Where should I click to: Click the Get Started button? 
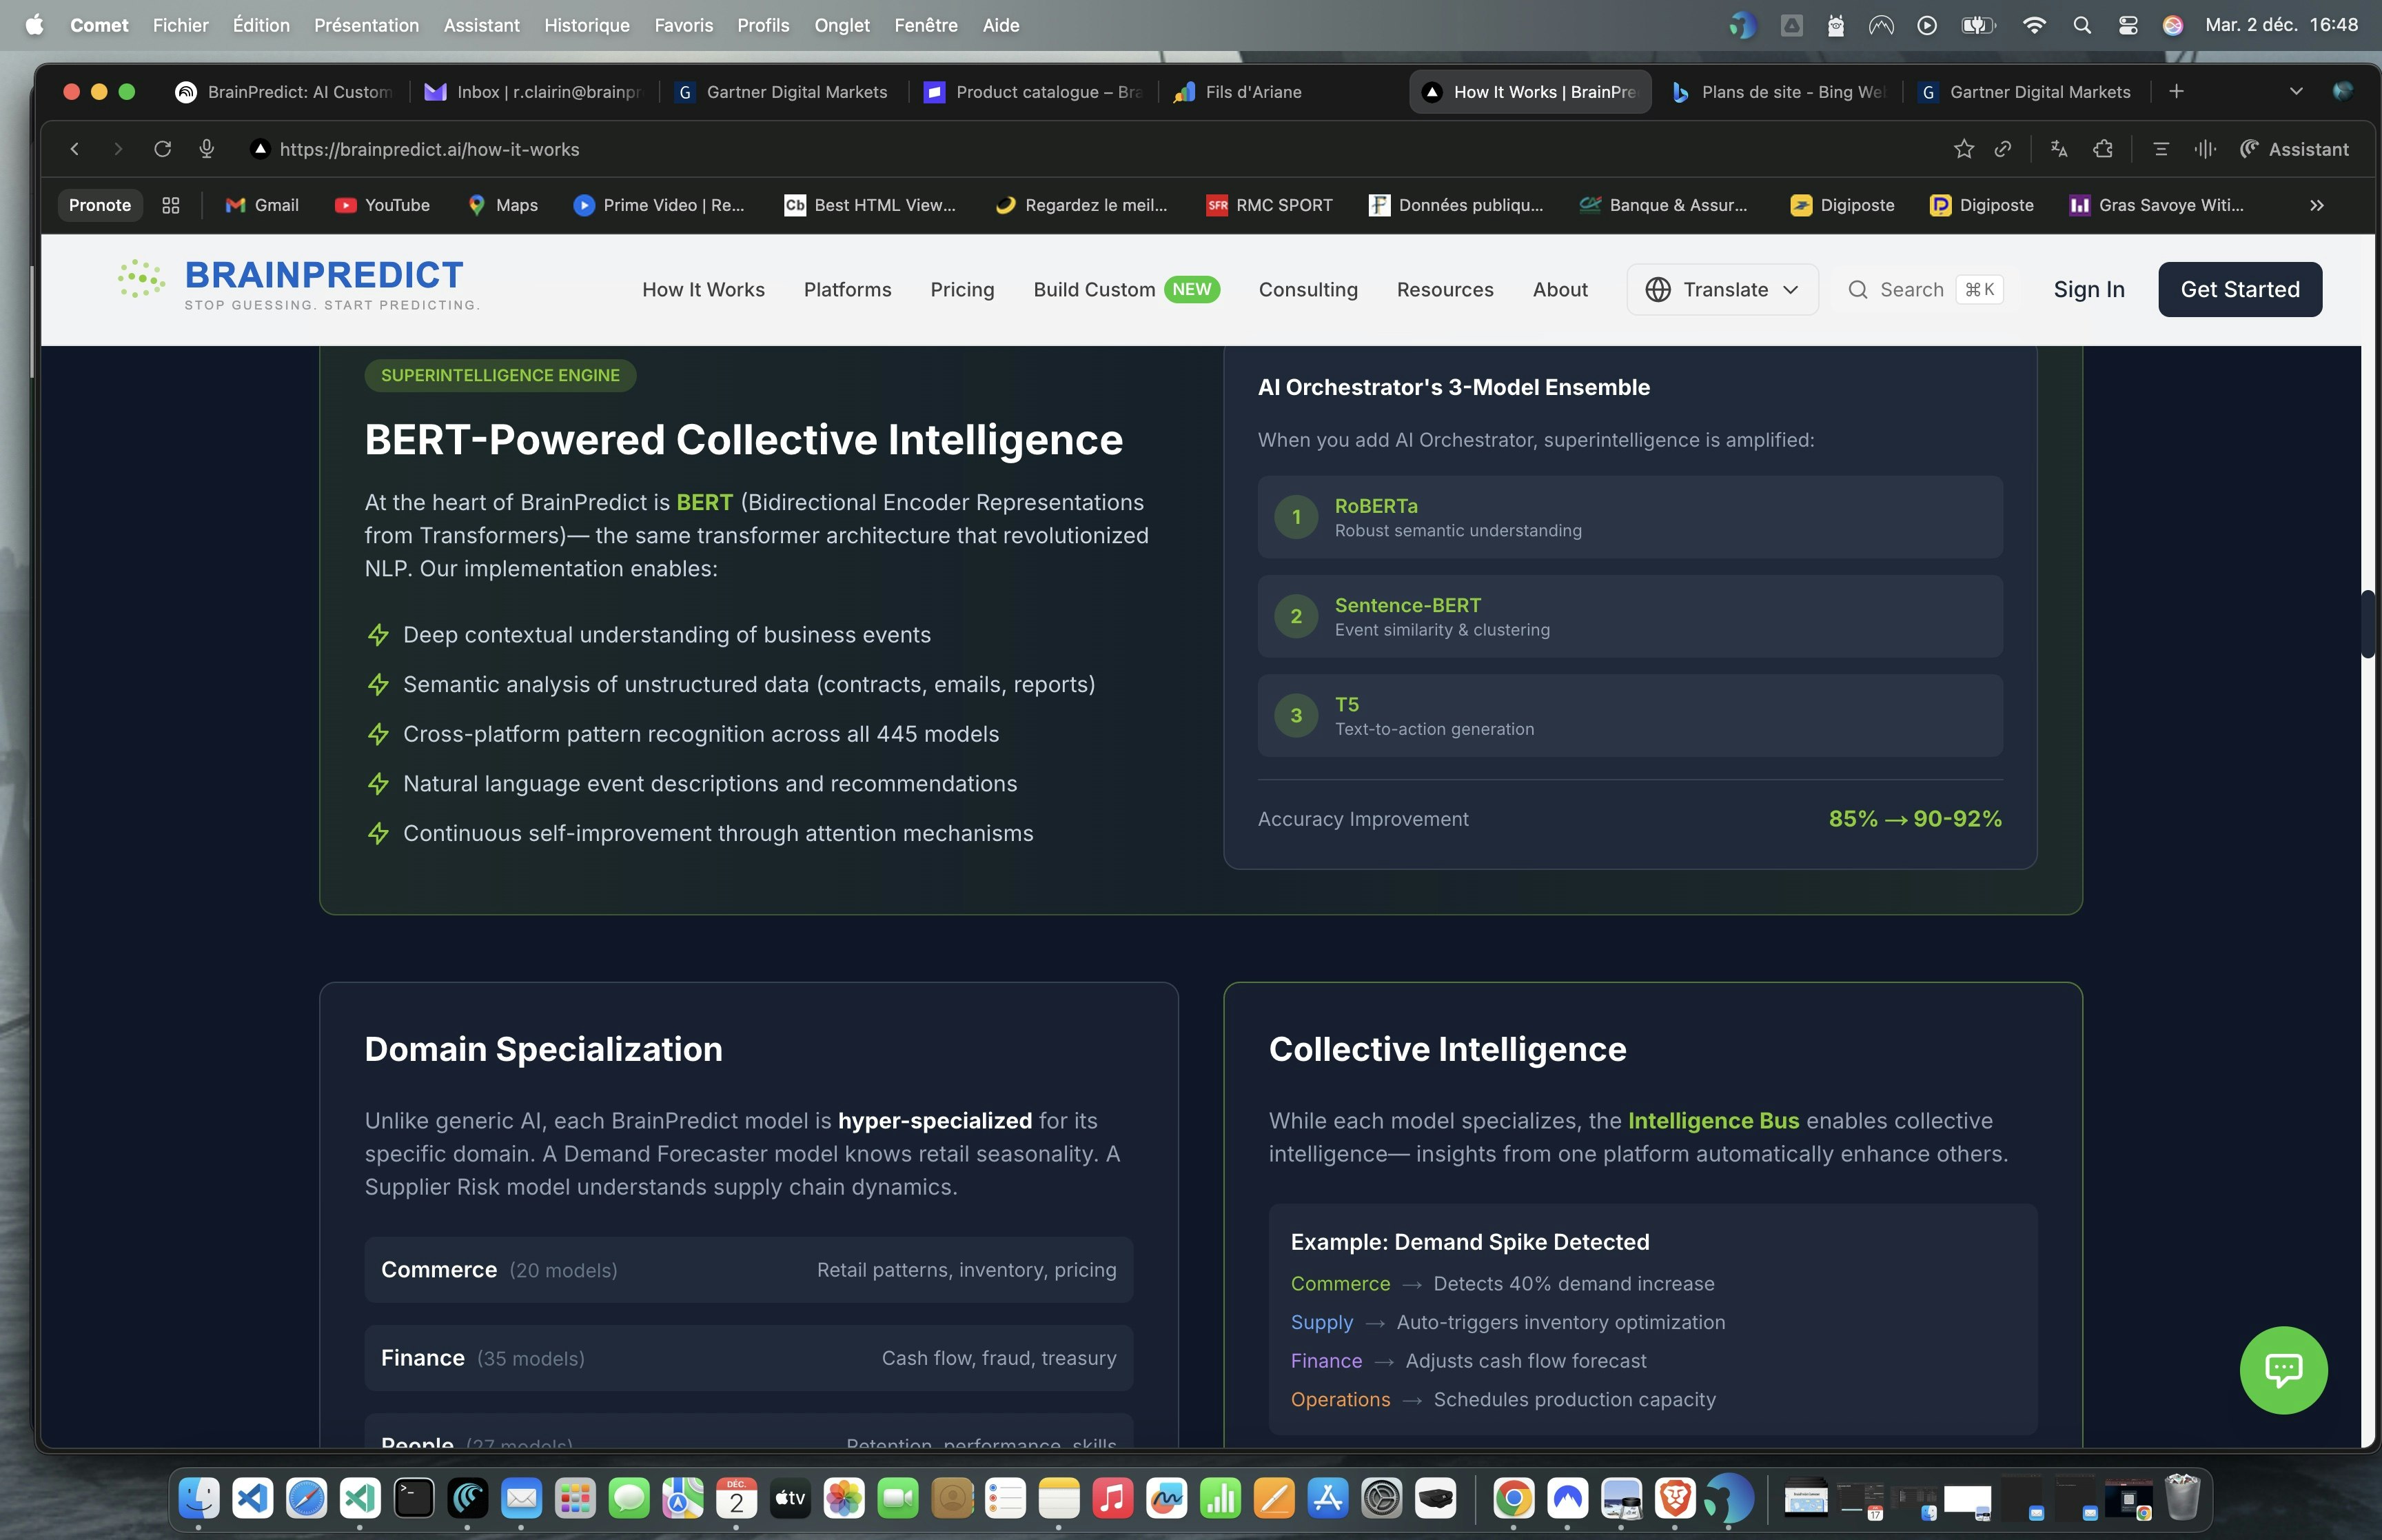[2239, 290]
